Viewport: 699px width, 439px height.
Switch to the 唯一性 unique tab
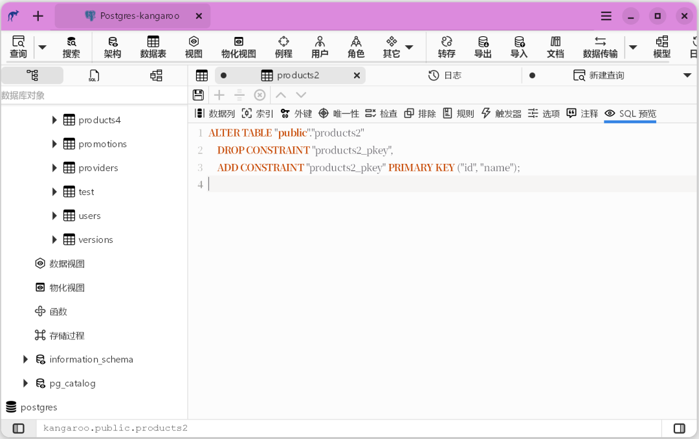tap(338, 113)
